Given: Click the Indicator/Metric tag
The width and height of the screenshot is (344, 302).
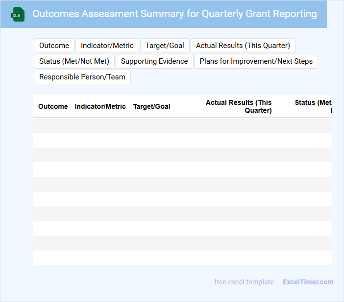Looking at the screenshot, I should [107, 46].
